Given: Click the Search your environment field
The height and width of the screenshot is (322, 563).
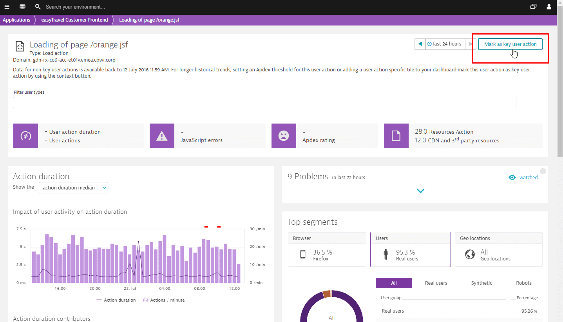Looking at the screenshot, I should click(x=76, y=7).
